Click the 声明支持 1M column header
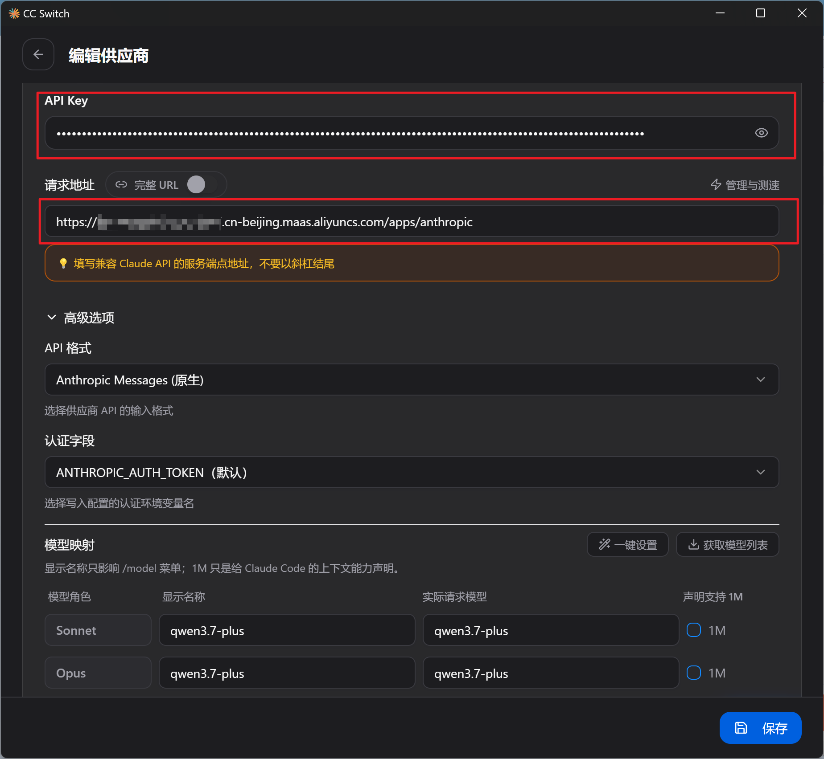The height and width of the screenshot is (759, 824). 713,597
